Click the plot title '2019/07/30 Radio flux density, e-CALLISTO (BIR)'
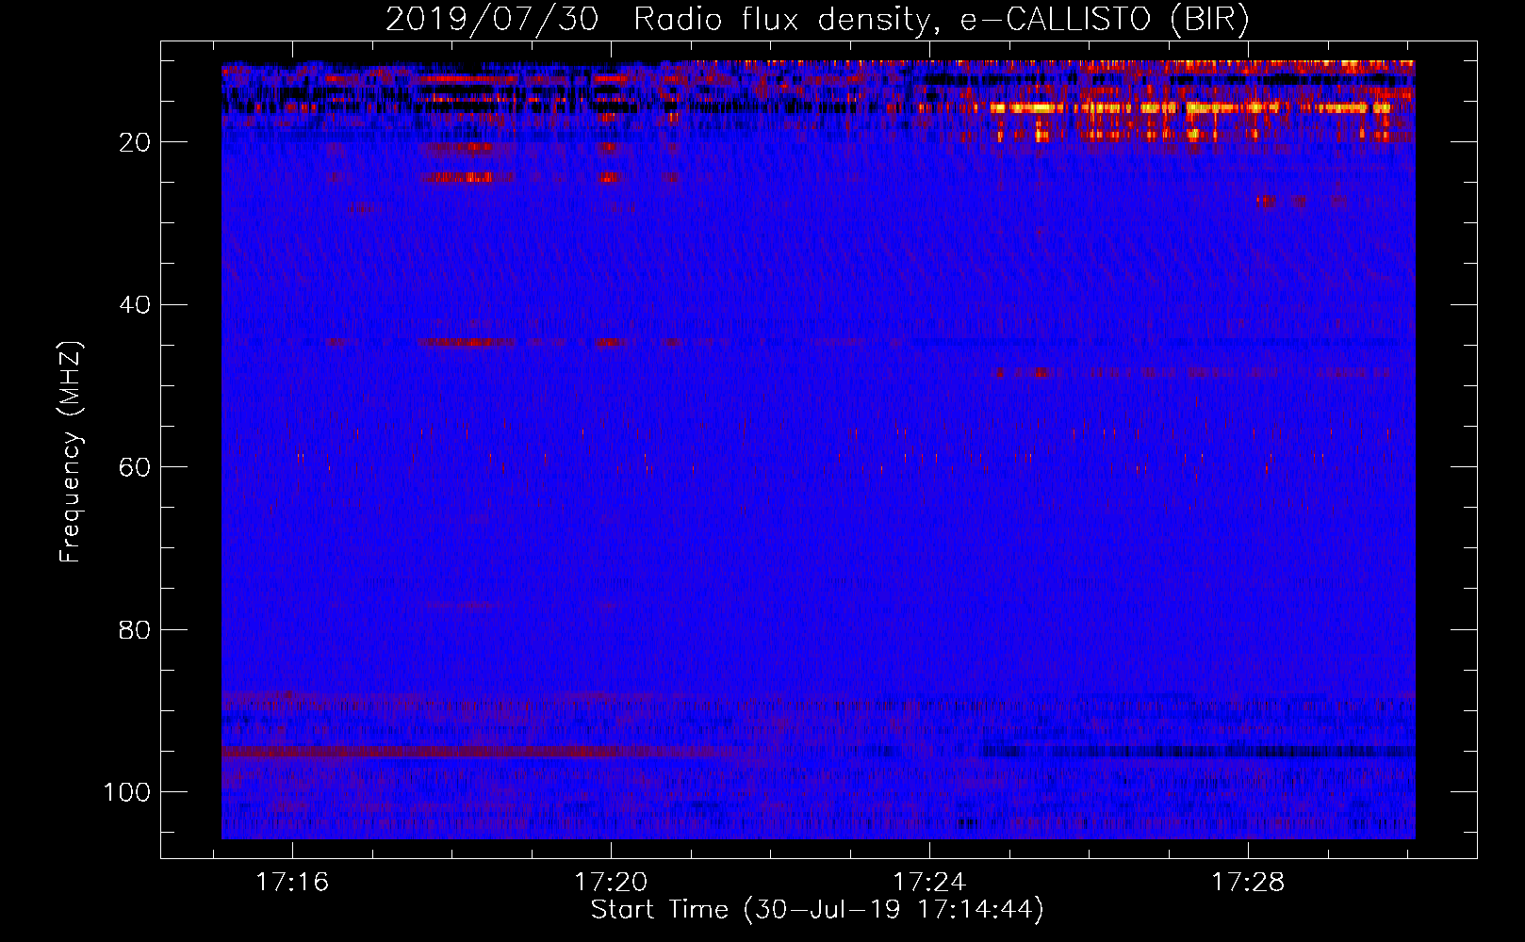 817,20
